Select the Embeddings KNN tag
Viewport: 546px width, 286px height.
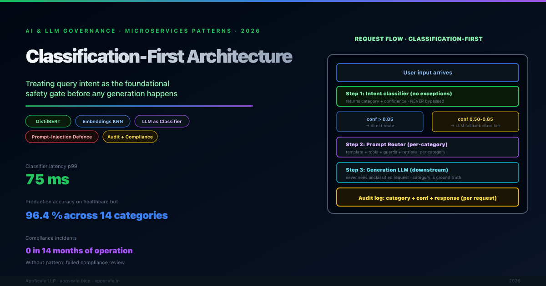pyautogui.click(x=103, y=121)
